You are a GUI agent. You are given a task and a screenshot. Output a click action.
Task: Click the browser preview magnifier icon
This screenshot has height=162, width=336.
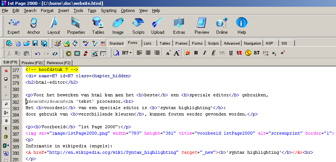95,54
